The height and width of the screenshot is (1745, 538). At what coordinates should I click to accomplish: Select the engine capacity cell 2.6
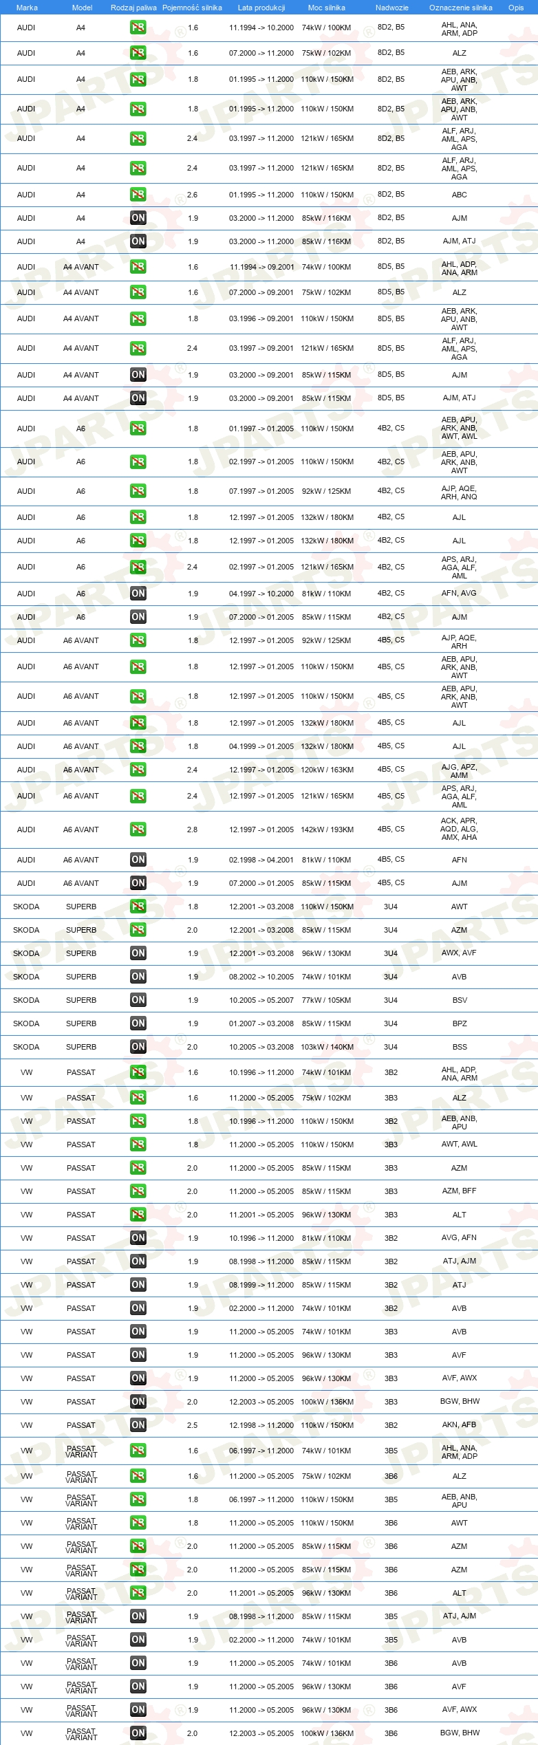point(192,195)
